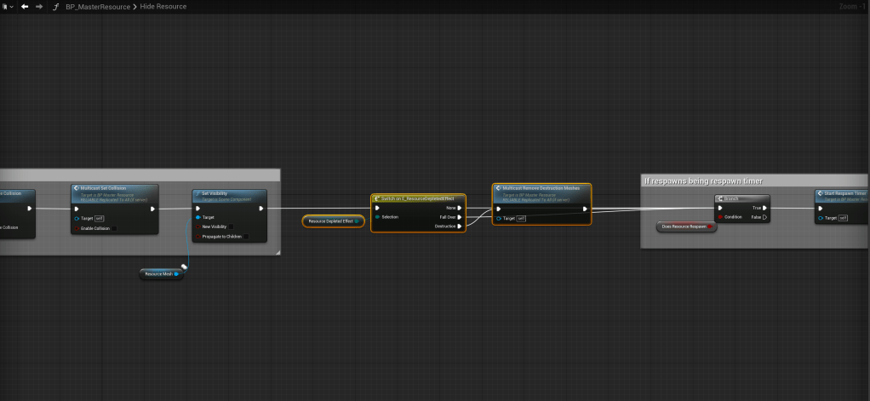Click Multicast Set Collision exec input pin
This screenshot has width=870, height=401.
tap(77, 209)
